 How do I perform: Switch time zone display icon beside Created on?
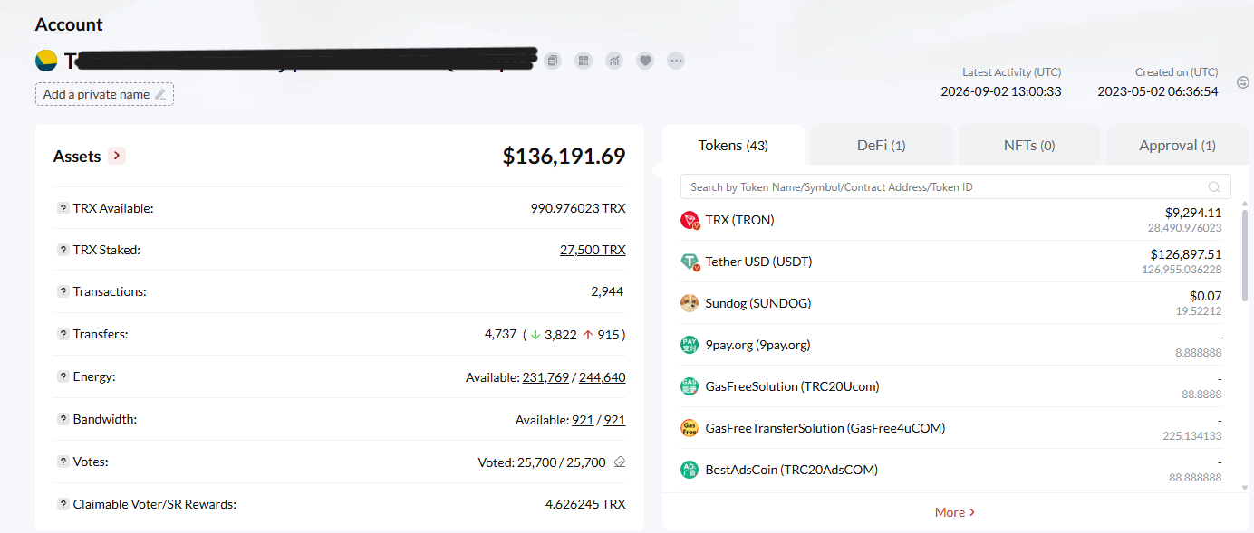pos(1242,82)
